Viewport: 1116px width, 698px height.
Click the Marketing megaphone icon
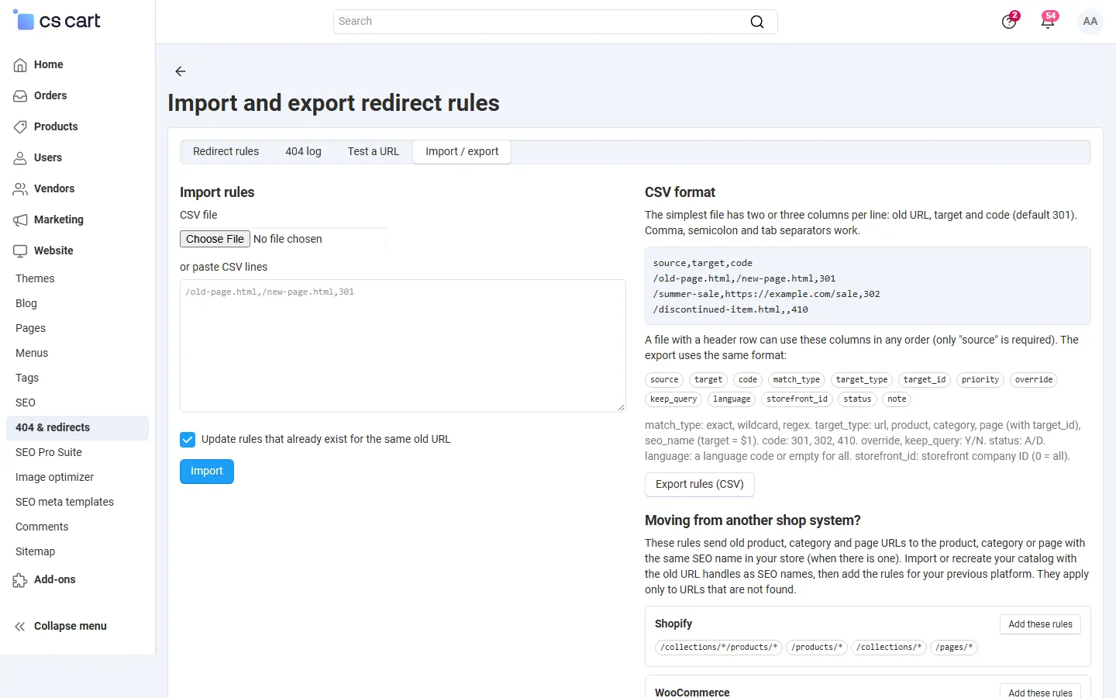click(20, 220)
